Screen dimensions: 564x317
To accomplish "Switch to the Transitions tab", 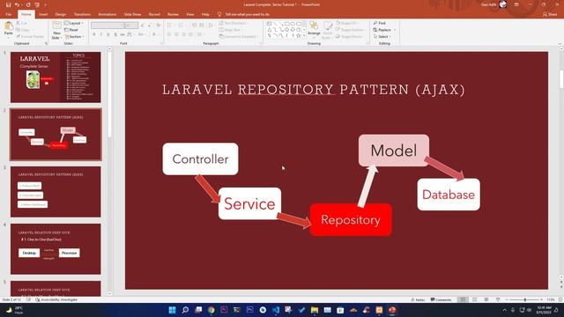I will (82, 14).
